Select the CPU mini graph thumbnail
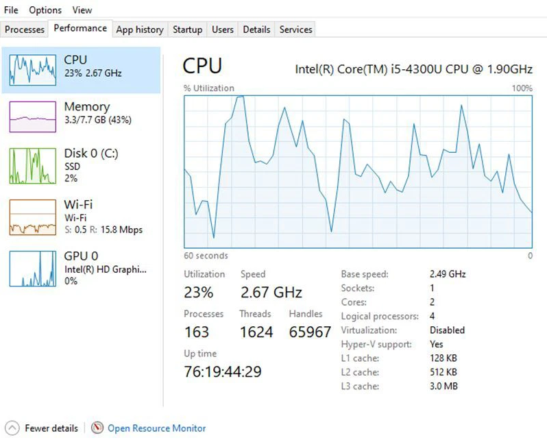The width and height of the screenshot is (547, 442). (32, 70)
